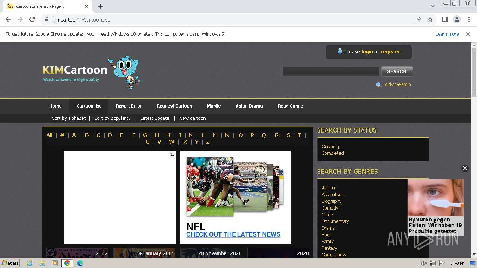Open Microsoft Edge from taskbar
Screen dimensions: 477x268
pos(80,263)
